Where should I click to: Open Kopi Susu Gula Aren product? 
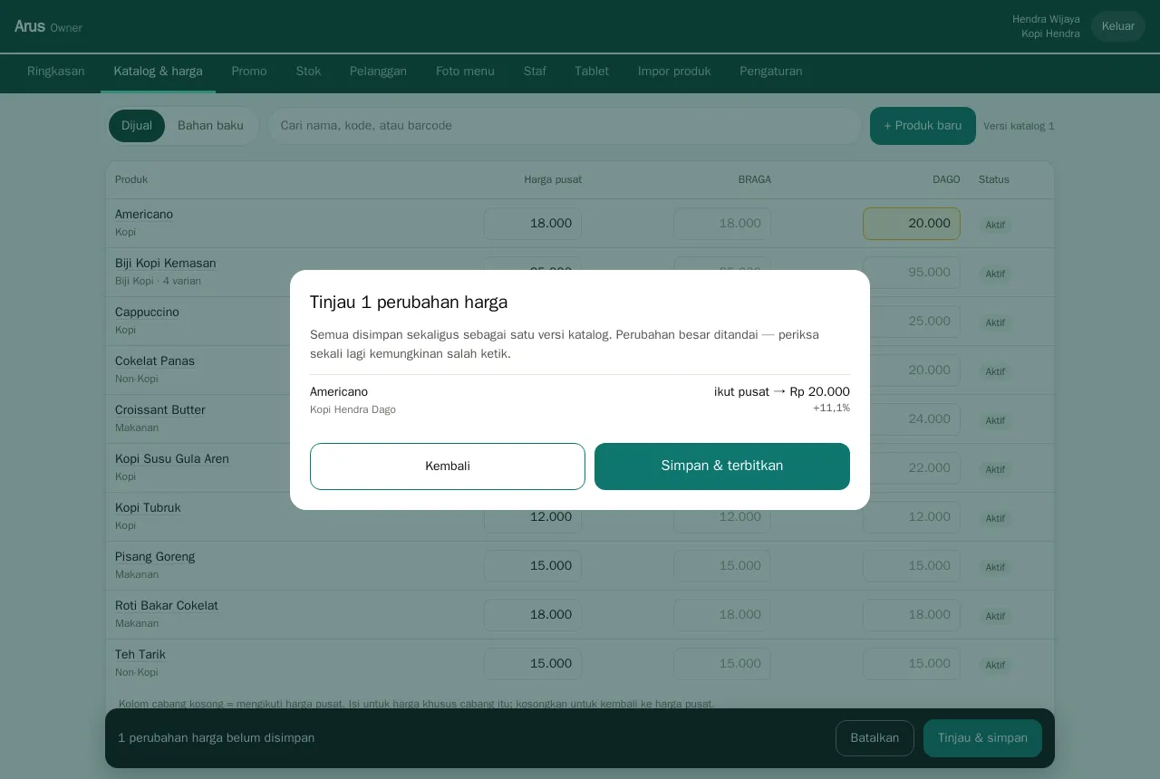pos(172,459)
